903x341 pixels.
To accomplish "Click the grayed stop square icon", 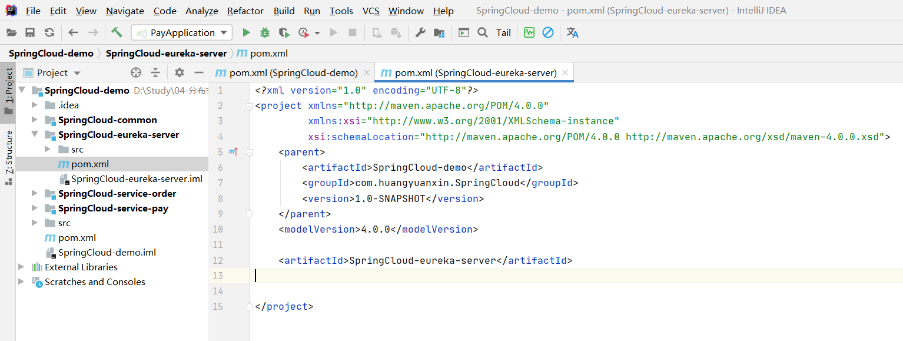I will [x=353, y=33].
